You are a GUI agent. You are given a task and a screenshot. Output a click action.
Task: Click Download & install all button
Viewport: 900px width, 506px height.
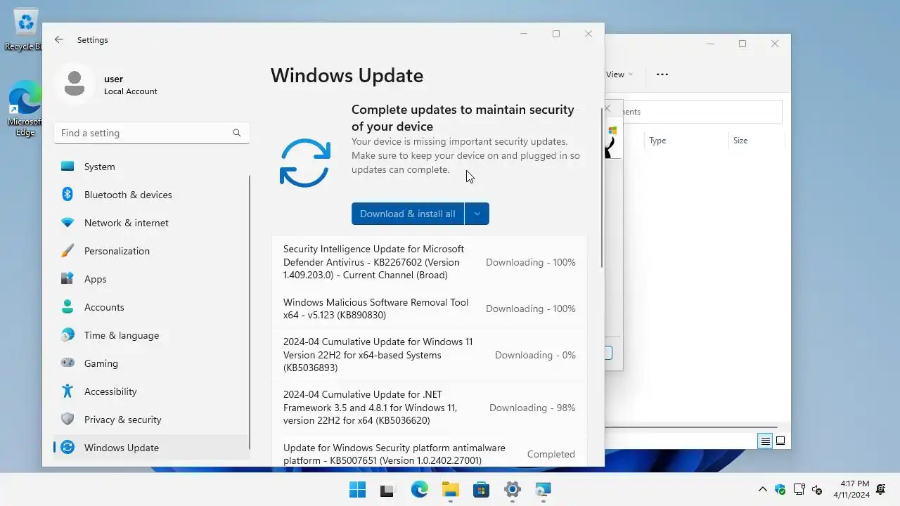(x=408, y=214)
